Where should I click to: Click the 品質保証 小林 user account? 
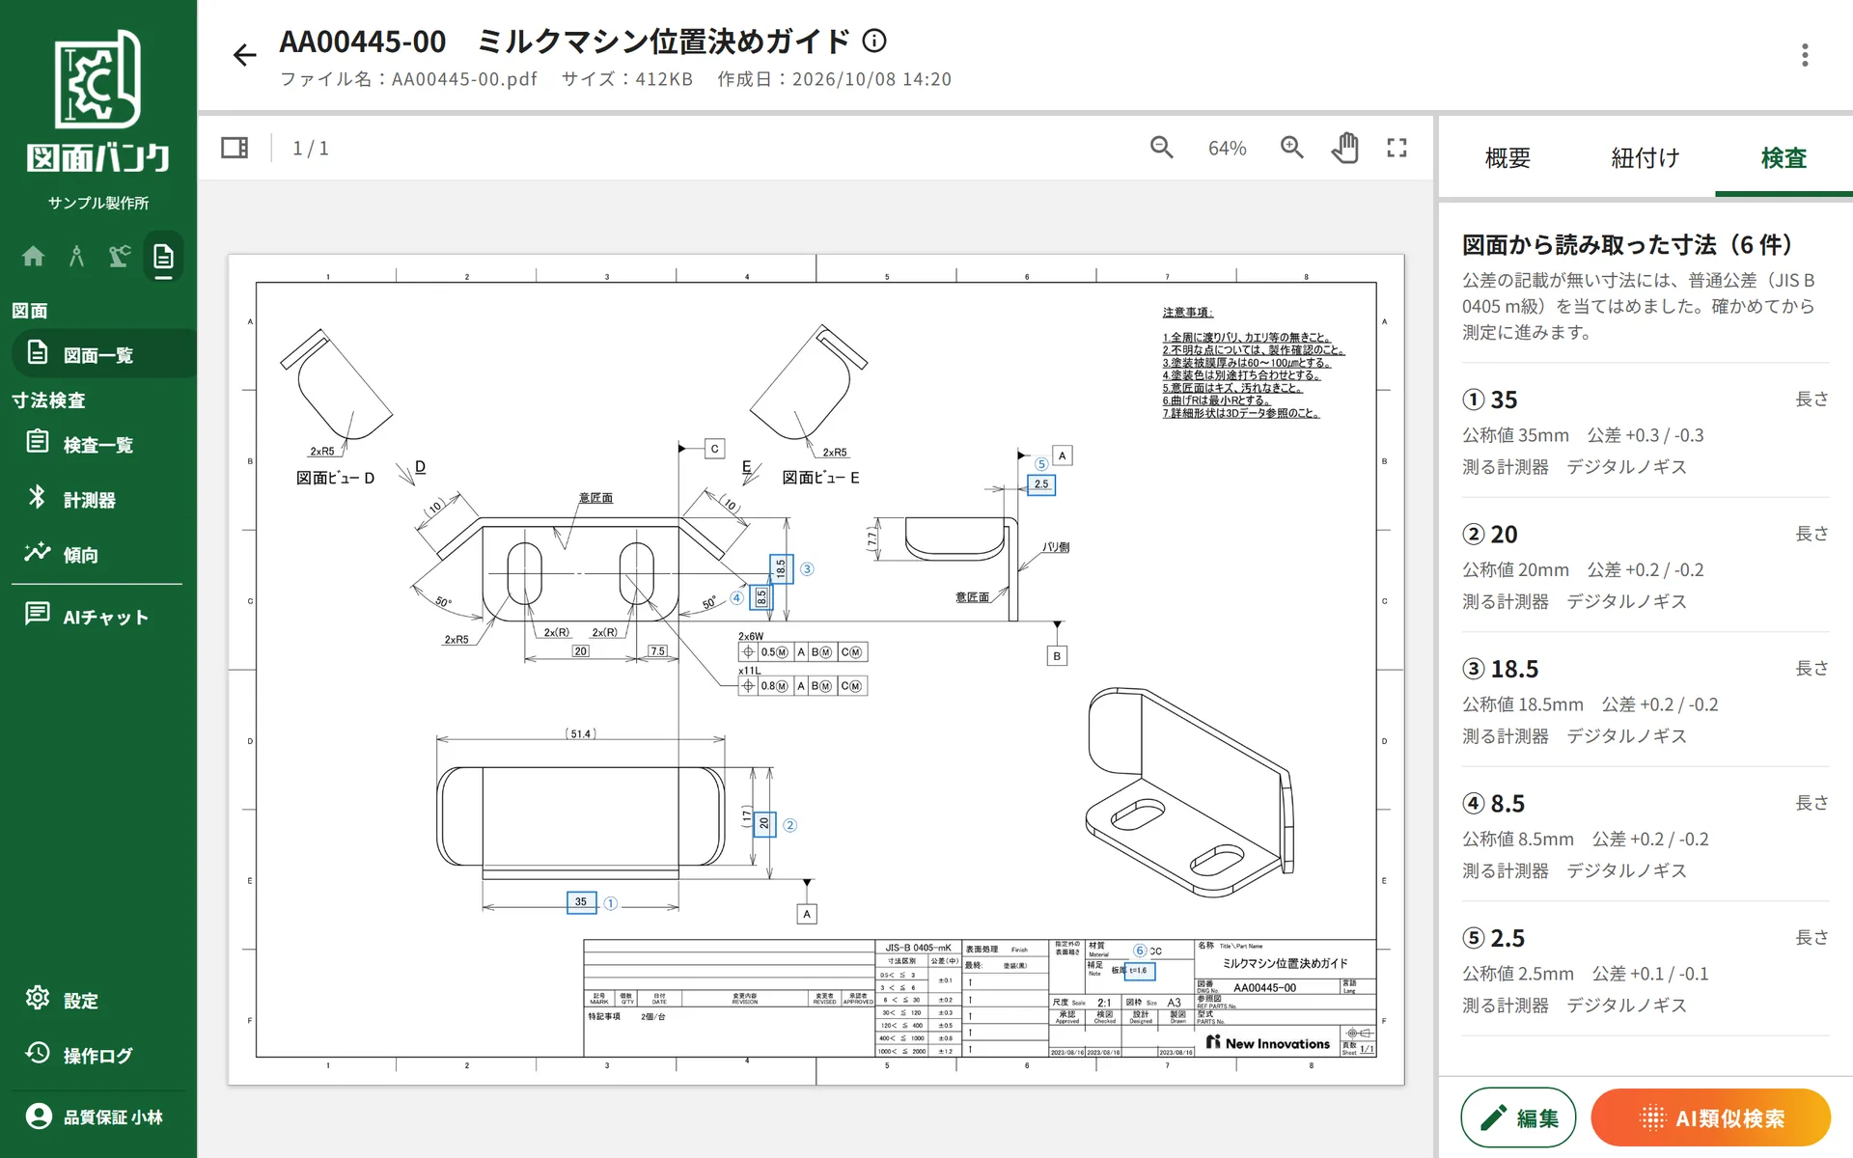98,1117
